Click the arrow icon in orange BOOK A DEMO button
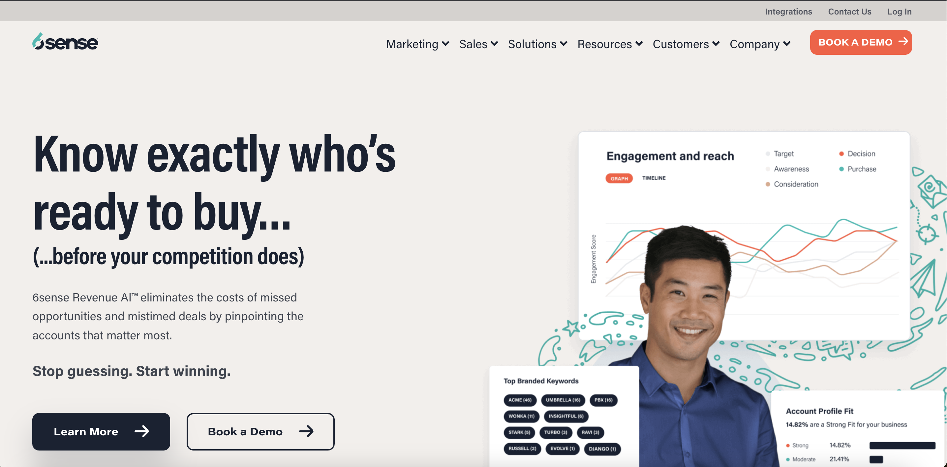This screenshot has width=947, height=467. 903,42
